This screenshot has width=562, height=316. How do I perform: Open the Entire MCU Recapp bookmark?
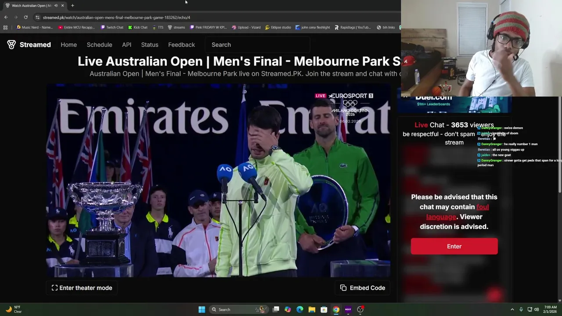(76, 27)
